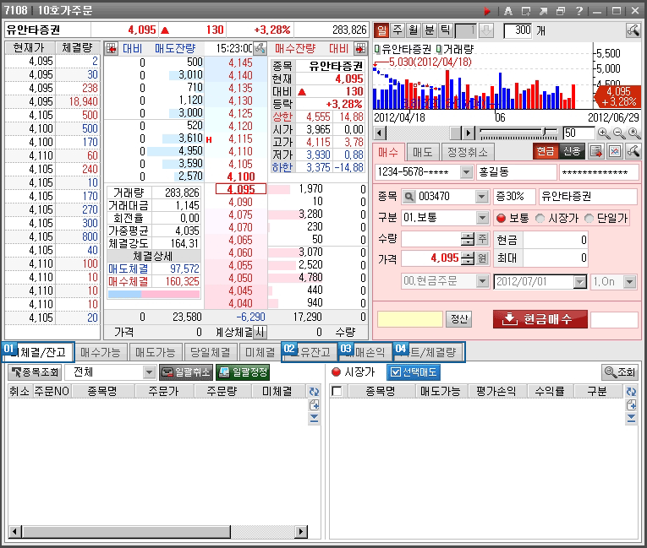
Task: Open the date 2012/07/01 dropdown
Action: pyautogui.click(x=579, y=282)
